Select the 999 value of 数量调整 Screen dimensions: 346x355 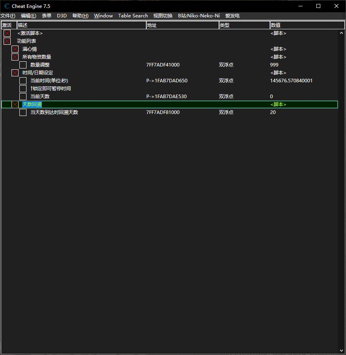pyautogui.click(x=274, y=65)
